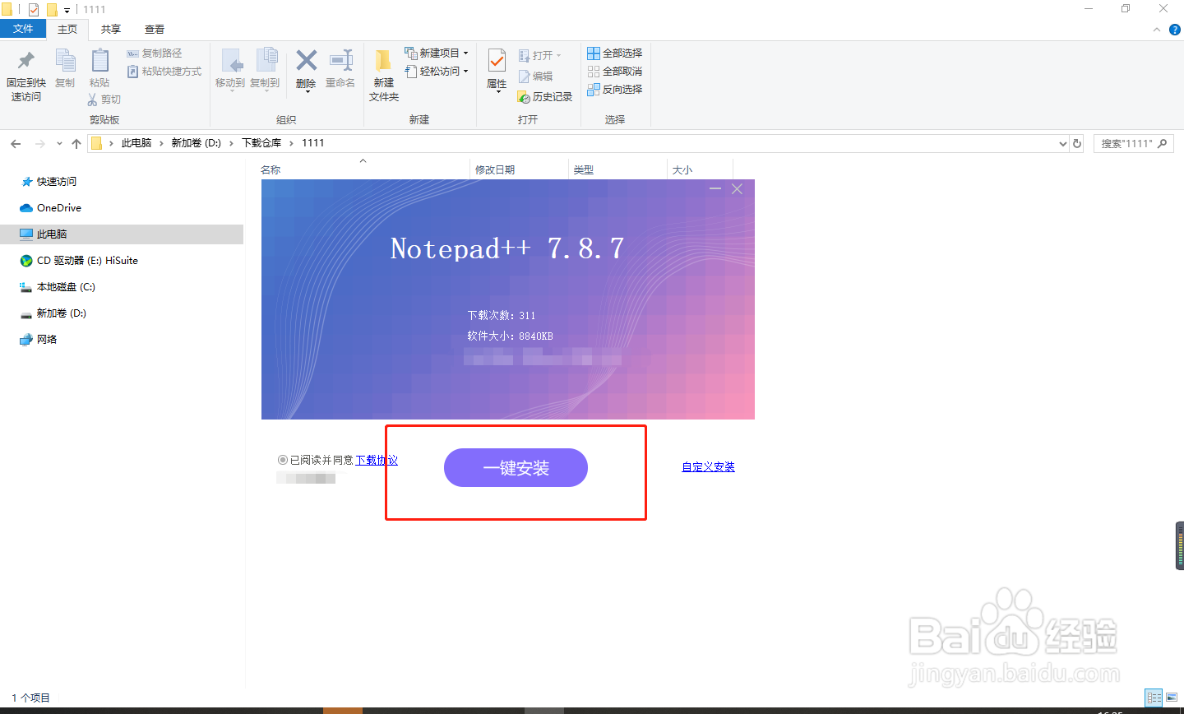Open the Open (打开) dropdown in ribbon

click(x=540, y=56)
